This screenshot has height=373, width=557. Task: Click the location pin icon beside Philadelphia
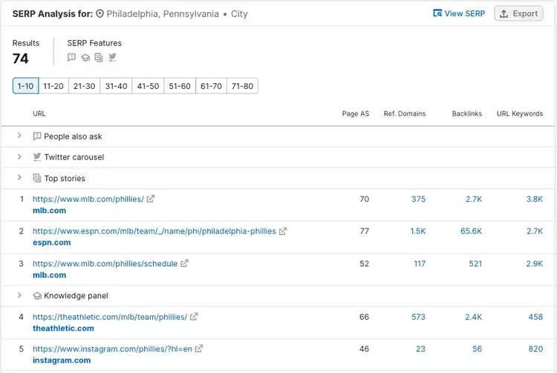point(100,14)
